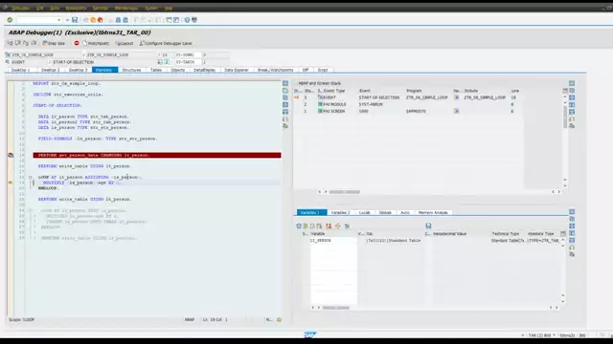Select the Standard tab
Image resolution: width=613 pixels, height=344 pixels.
pyautogui.click(x=104, y=70)
